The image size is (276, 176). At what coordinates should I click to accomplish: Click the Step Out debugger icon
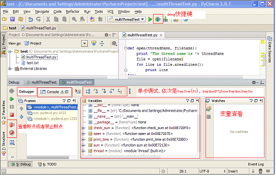pos(112,91)
